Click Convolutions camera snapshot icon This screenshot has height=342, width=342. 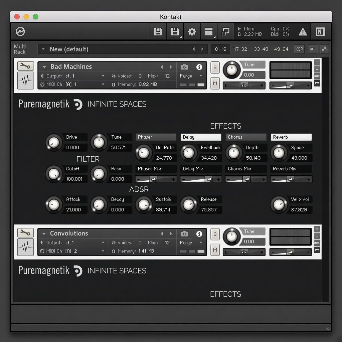point(184,234)
